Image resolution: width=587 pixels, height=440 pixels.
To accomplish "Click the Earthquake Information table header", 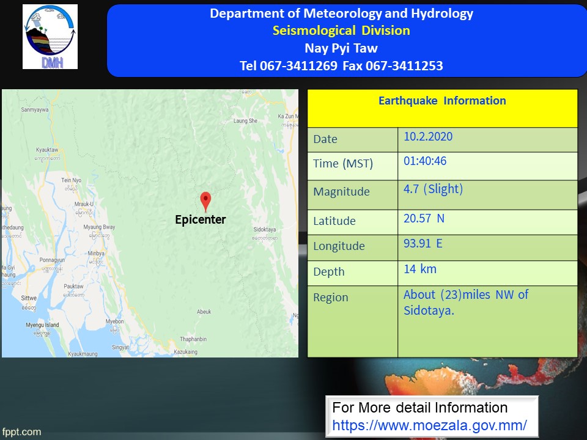I will tap(442, 101).
